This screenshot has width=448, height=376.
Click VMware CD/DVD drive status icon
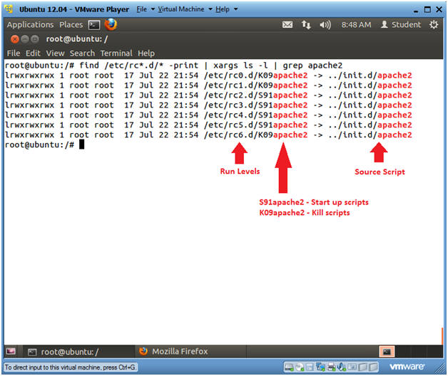[x=300, y=367]
